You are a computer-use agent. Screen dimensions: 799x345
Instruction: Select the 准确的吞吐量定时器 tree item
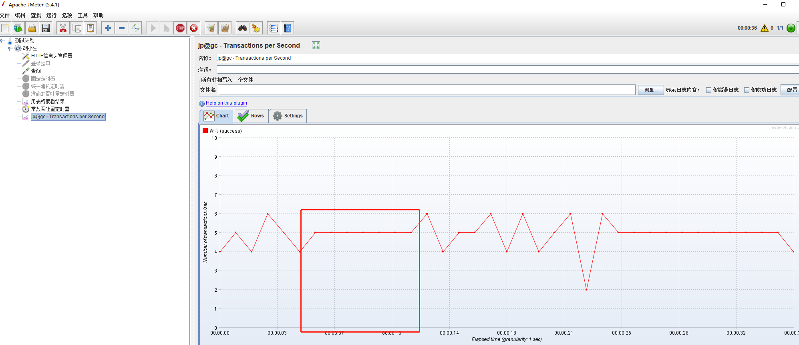pos(52,94)
